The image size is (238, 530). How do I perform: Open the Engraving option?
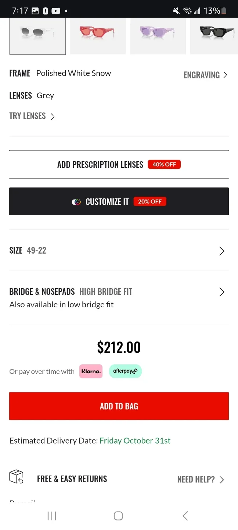[205, 75]
